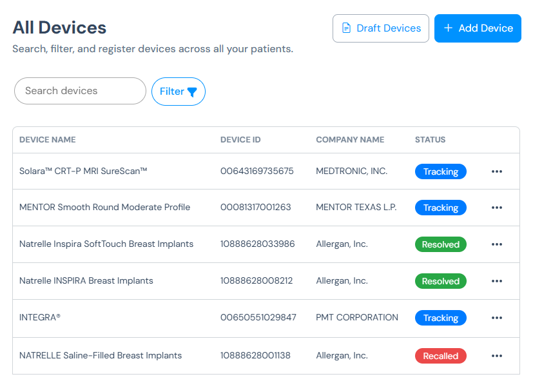Image resolution: width=533 pixels, height=390 pixels.
Task: Click device ID 00081317001263
Action: coord(256,207)
